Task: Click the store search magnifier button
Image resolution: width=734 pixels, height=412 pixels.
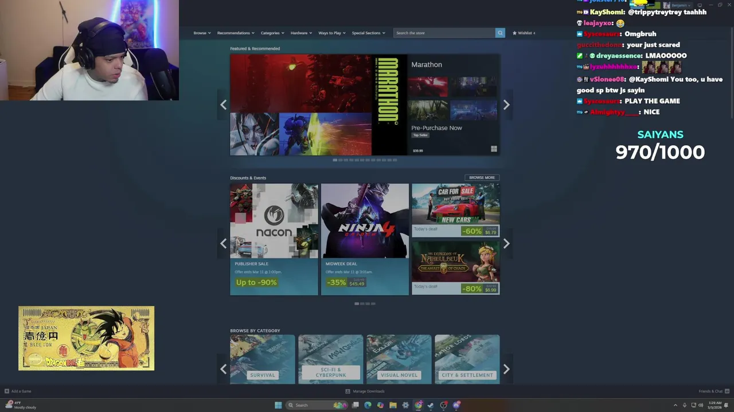Action: click(x=500, y=33)
